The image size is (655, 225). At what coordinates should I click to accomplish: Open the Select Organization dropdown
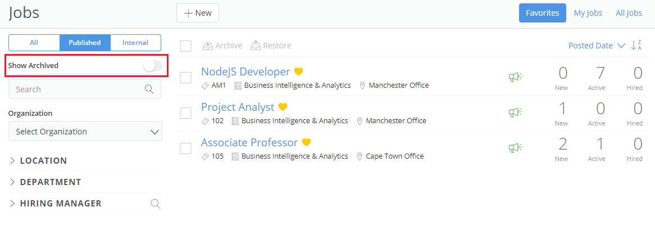pos(85,131)
